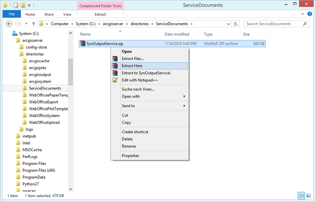Screen dimensions: 316x202
Task: Select Program Files (x86) tree folder
Action: (x=39, y=170)
